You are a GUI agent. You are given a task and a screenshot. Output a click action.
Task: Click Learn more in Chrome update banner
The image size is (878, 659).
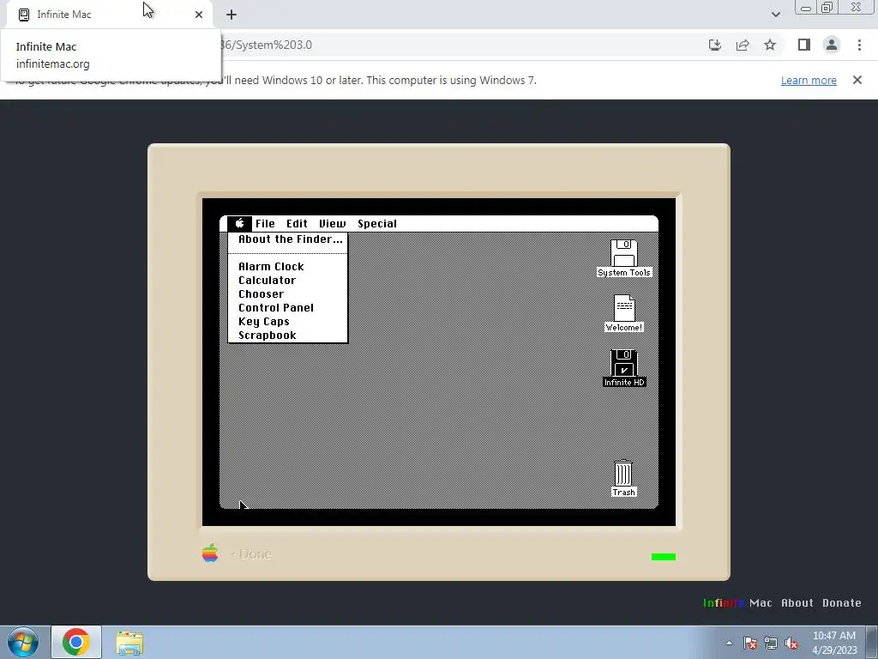pos(809,80)
